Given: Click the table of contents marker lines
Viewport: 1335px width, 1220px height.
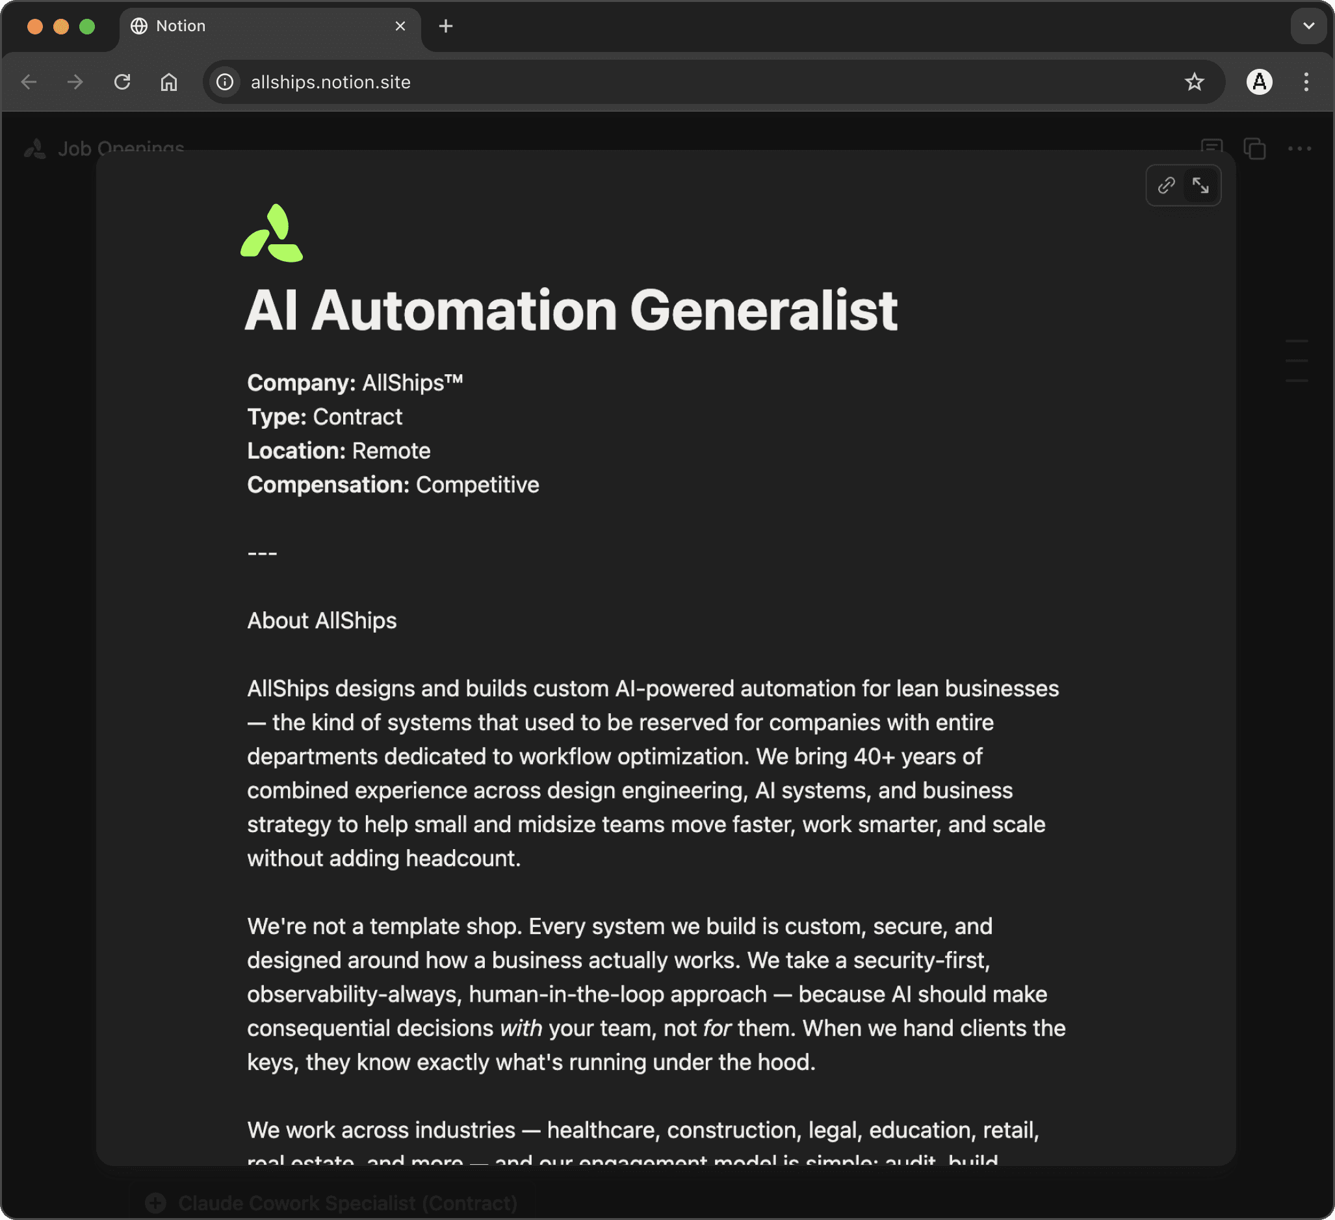Looking at the screenshot, I should 1296,361.
